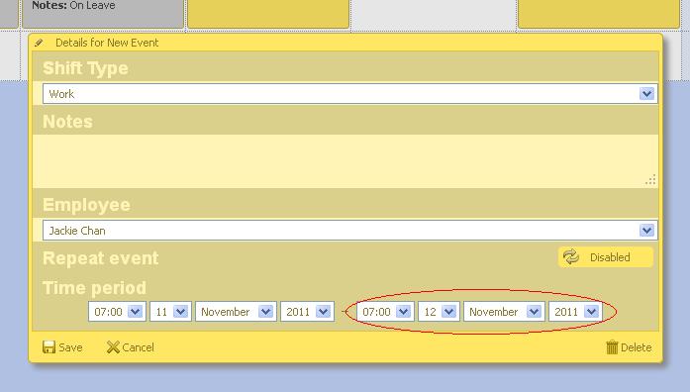
Task: Click the pencil edit icon in dialog header
Action: point(39,43)
